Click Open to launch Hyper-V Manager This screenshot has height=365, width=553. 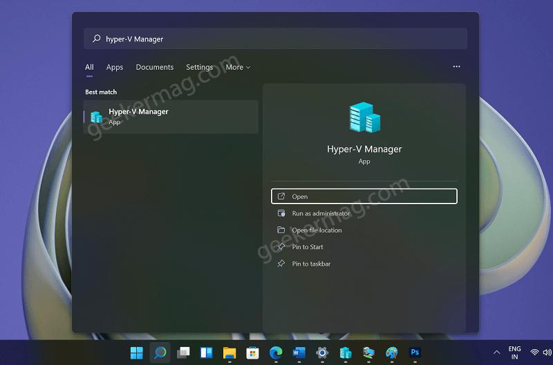click(364, 196)
